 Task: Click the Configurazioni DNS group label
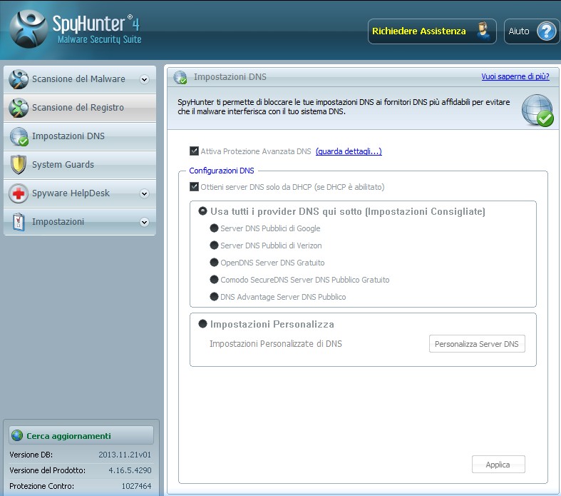click(222, 171)
